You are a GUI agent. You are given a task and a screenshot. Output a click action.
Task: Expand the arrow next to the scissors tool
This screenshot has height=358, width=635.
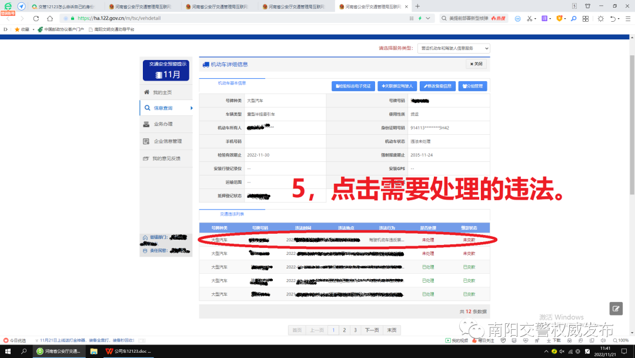(x=535, y=18)
